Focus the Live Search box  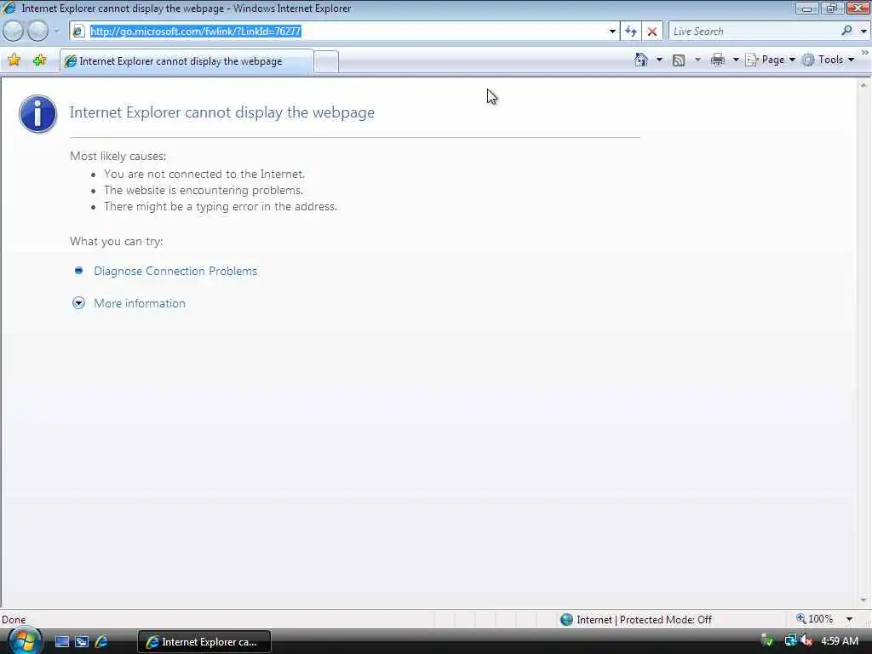point(753,32)
